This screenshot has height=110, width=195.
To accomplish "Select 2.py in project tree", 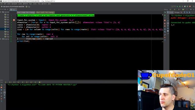I will tap(7, 17).
